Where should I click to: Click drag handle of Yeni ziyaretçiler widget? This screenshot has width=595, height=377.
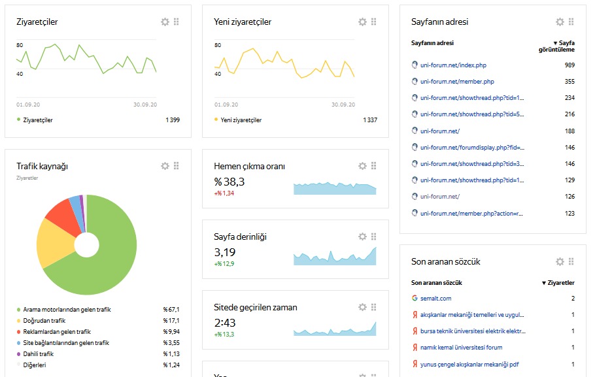click(x=374, y=22)
